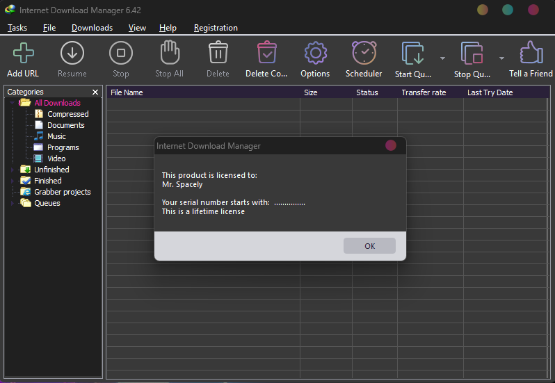Open the Registration menu
This screenshot has height=383, width=555.
click(216, 28)
